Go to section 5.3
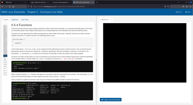Viewport: 193px width, 105px height. click(5, 31)
